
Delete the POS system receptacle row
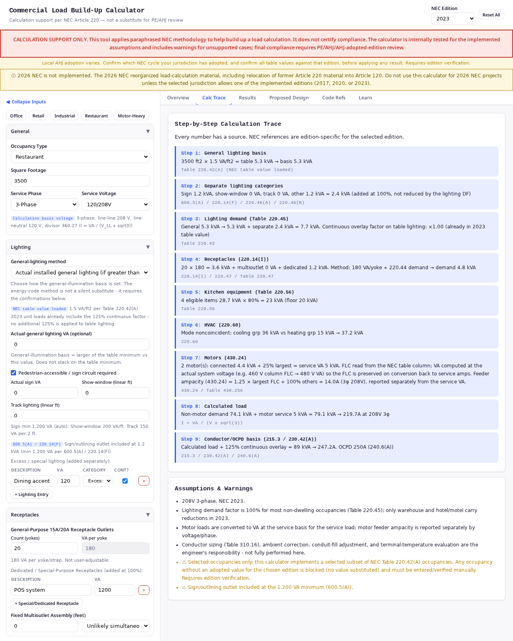[144, 590]
